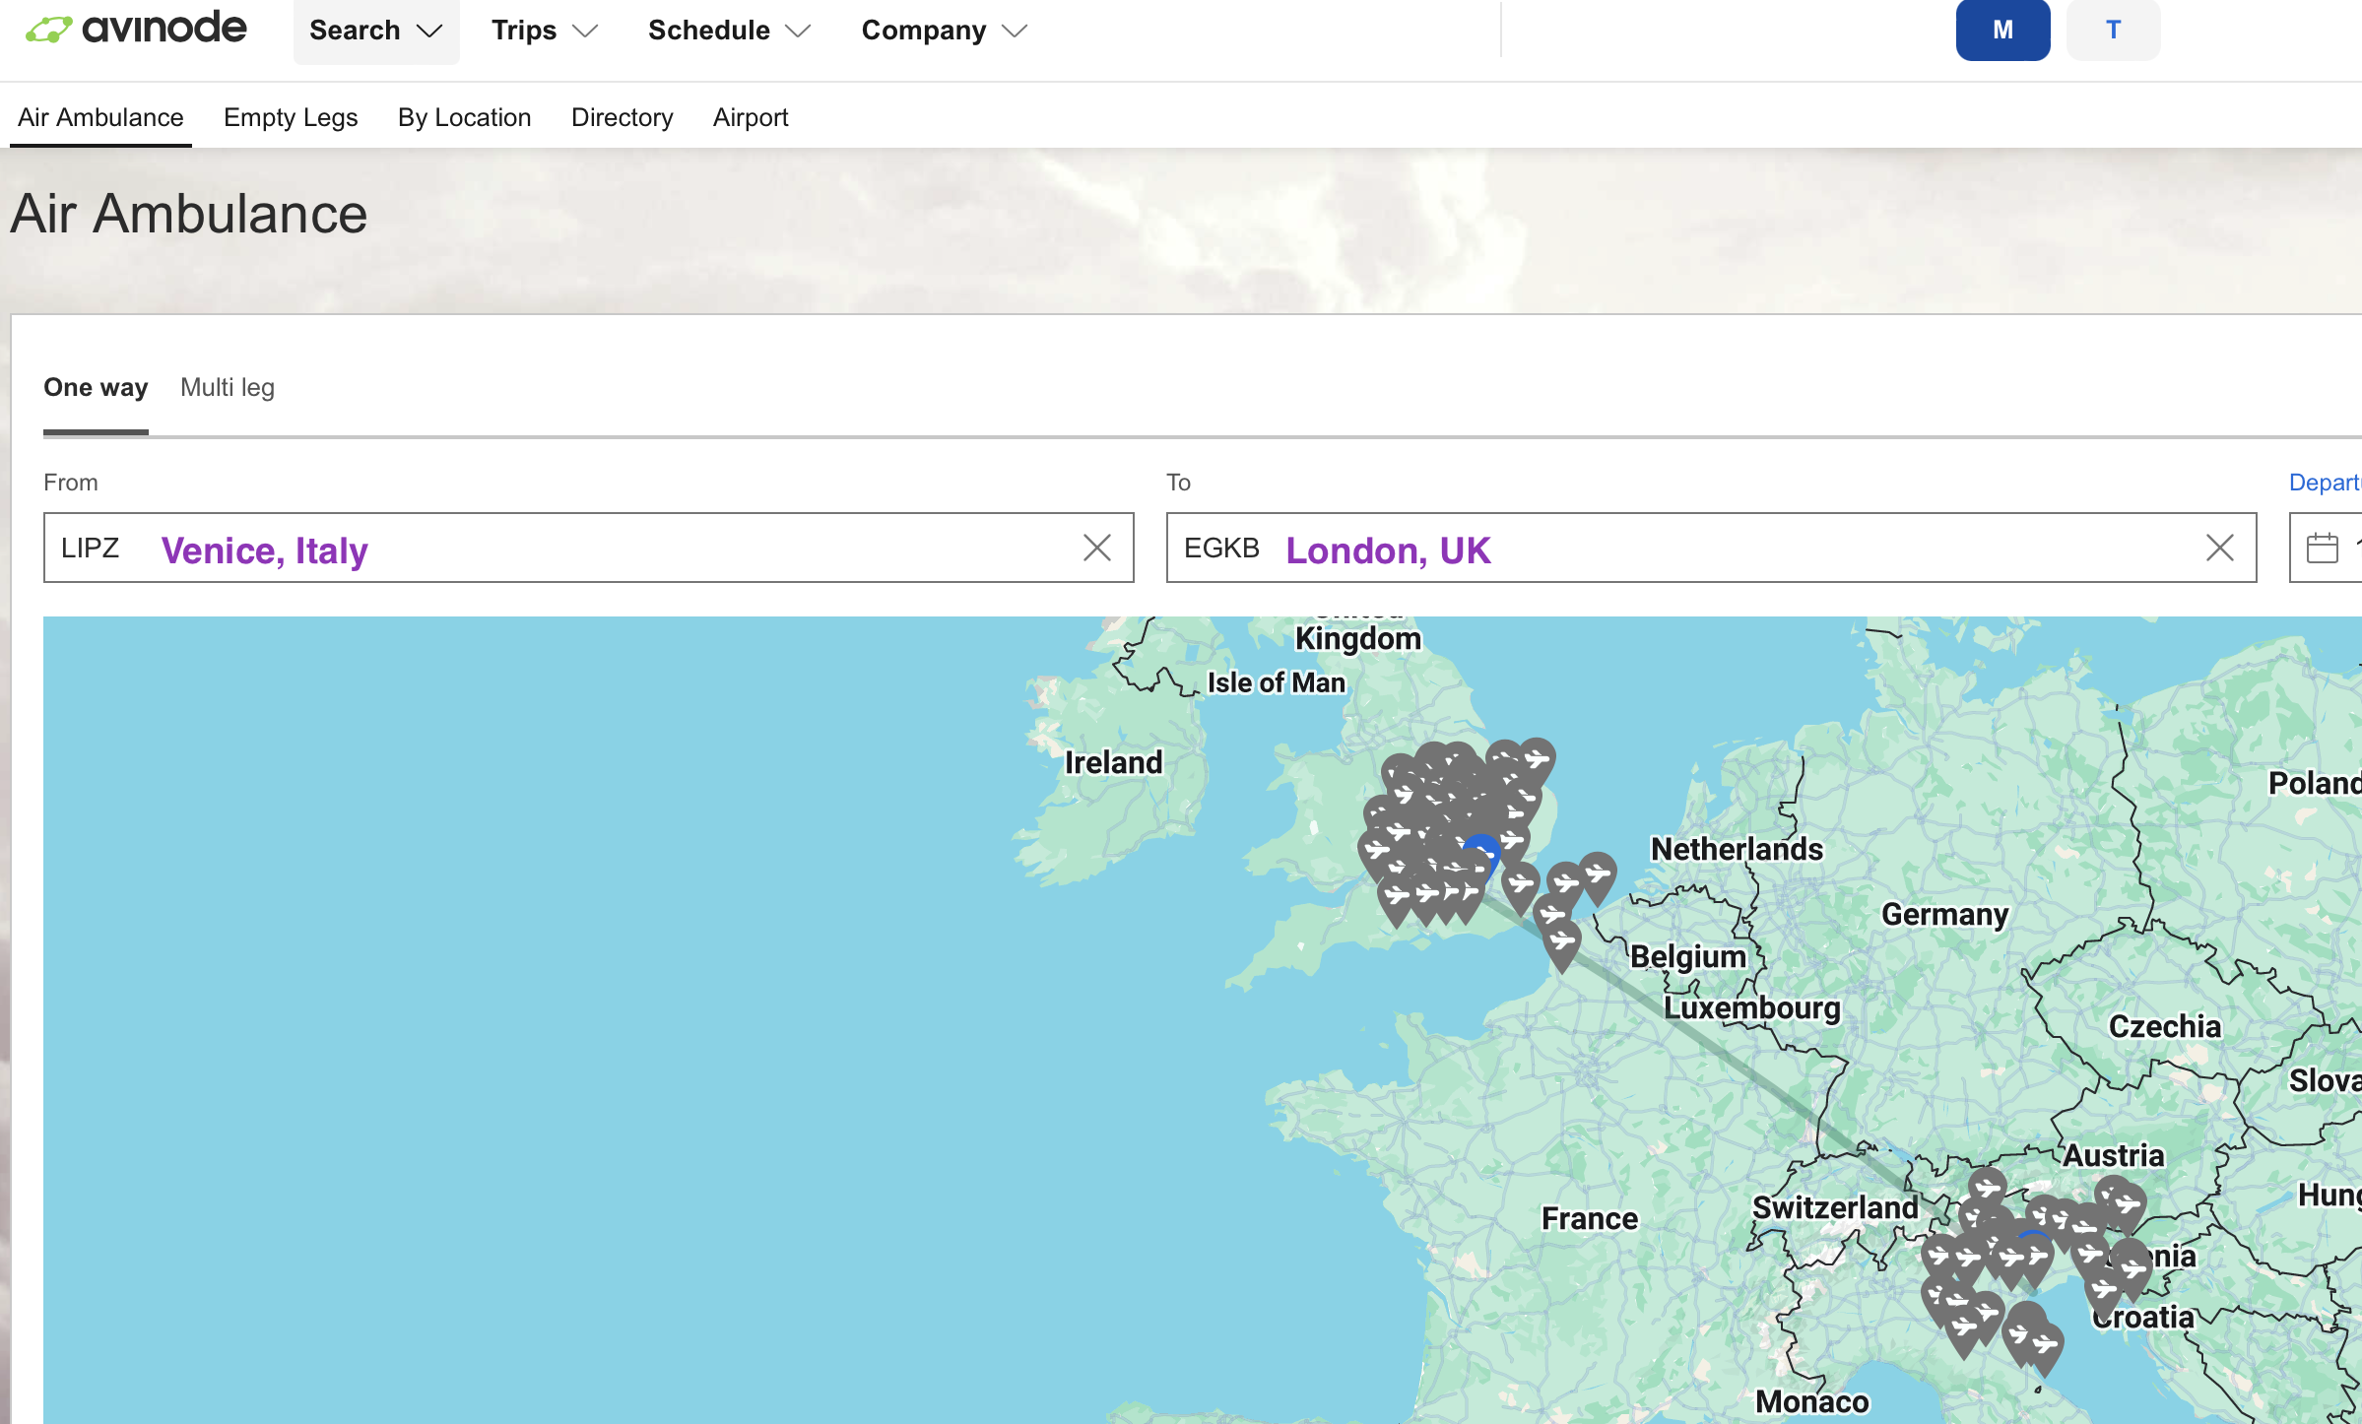This screenshot has width=2362, height=1424.
Task: Clear the London, UK To field
Action: click(x=2219, y=548)
